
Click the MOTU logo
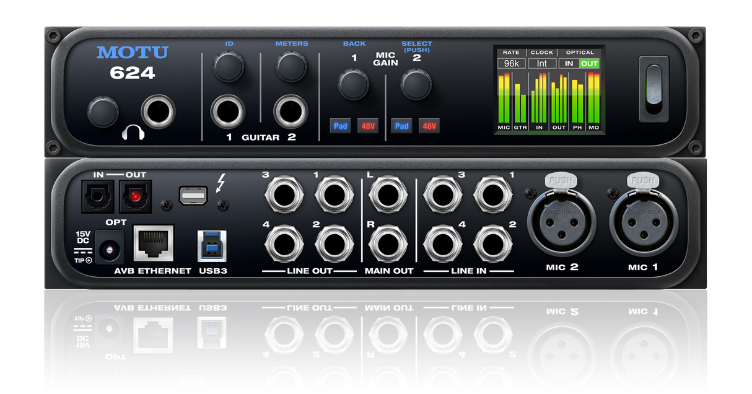tap(132, 53)
